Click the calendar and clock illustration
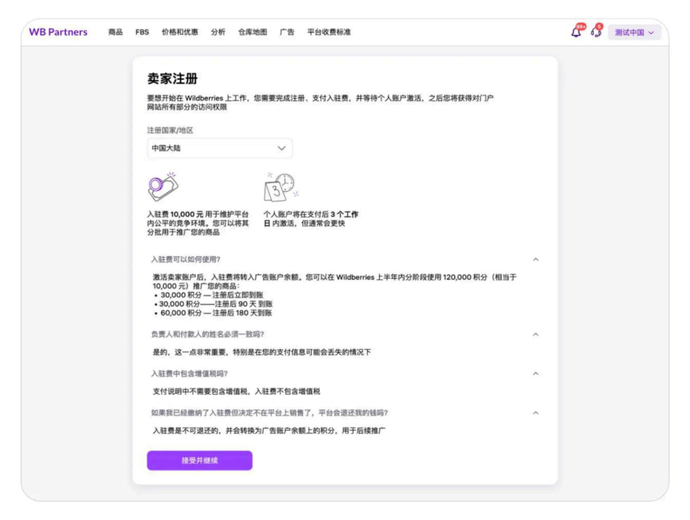 coord(280,187)
